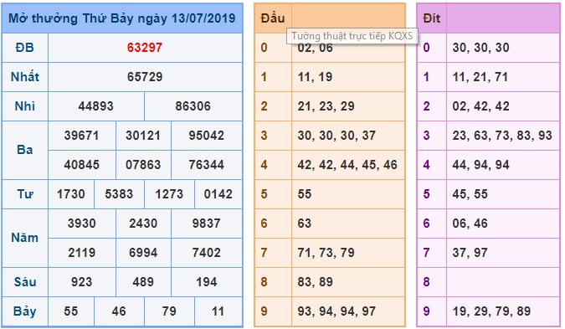Viewport: 565px width, 329px height.
Task: Select Đít row 6 values '06, 46'
Action: tap(470, 224)
